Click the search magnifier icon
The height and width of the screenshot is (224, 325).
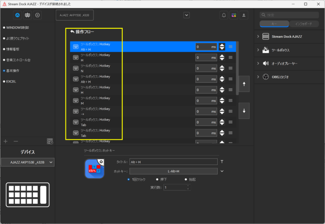click(x=263, y=15)
